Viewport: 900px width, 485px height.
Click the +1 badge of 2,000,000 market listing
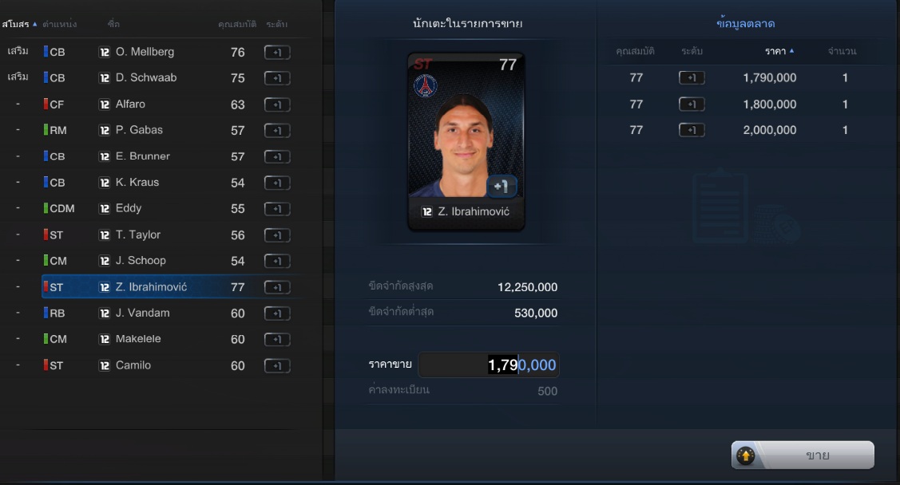692,130
